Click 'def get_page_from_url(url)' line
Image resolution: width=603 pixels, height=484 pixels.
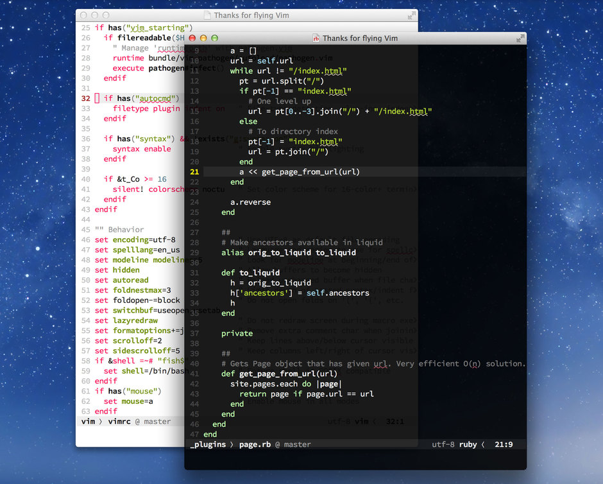pos(279,374)
